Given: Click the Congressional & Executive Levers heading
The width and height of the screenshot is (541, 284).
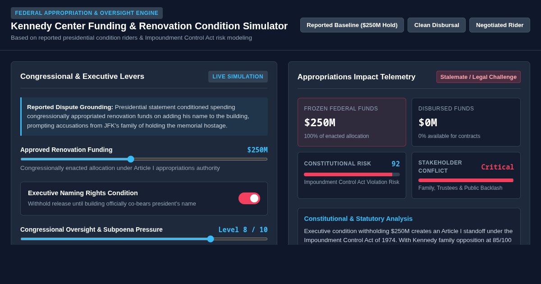Looking at the screenshot, I should pyautogui.click(x=83, y=77).
